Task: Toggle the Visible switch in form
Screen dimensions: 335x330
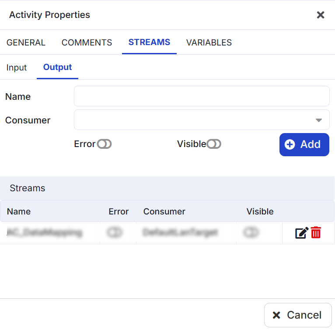Action: coord(214,144)
